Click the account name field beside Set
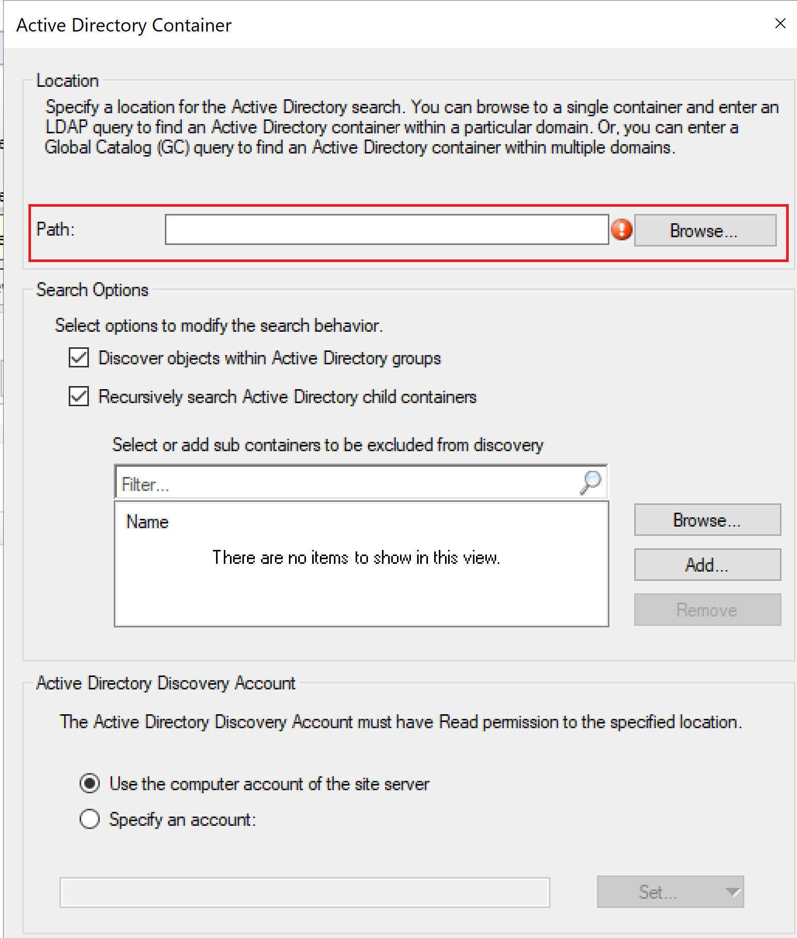The height and width of the screenshot is (938, 797). [304, 892]
